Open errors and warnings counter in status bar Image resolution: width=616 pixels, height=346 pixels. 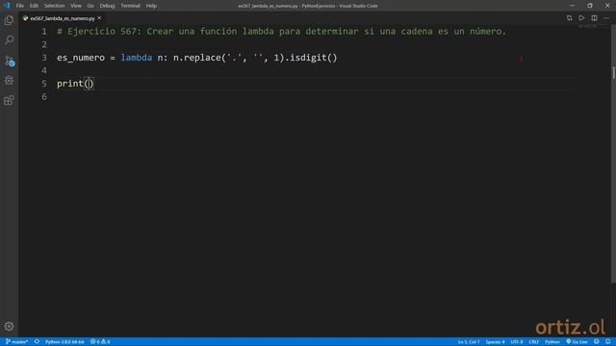[100, 342]
